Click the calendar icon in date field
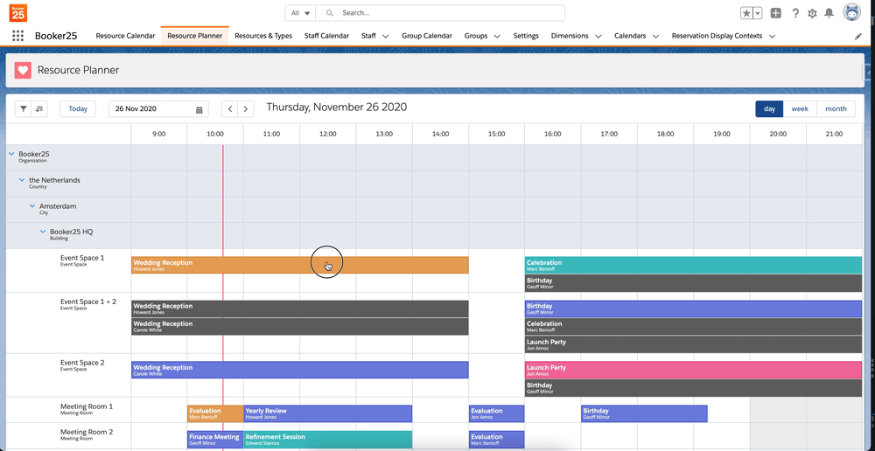Image resolution: width=875 pixels, height=451 pixels. [x=199, y=109]
